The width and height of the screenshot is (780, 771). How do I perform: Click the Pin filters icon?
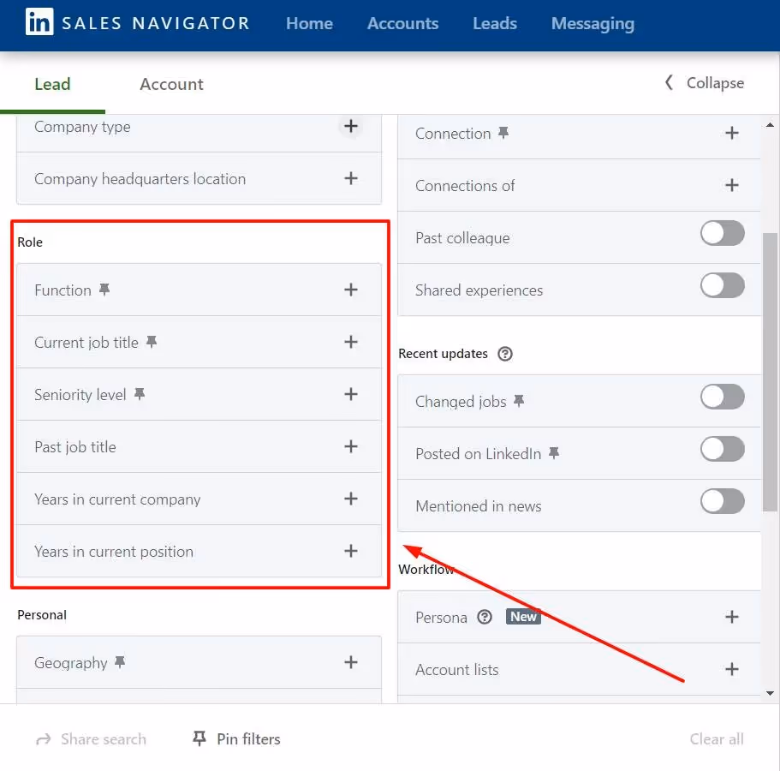tap(199, 738)
